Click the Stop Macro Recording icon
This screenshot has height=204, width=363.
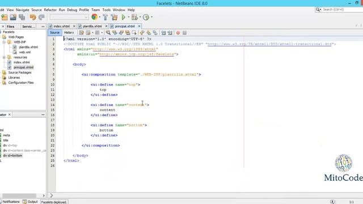[x=184, y=33]
